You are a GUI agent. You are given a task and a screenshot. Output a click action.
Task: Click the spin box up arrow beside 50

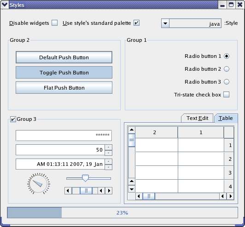tap(108, 147)
